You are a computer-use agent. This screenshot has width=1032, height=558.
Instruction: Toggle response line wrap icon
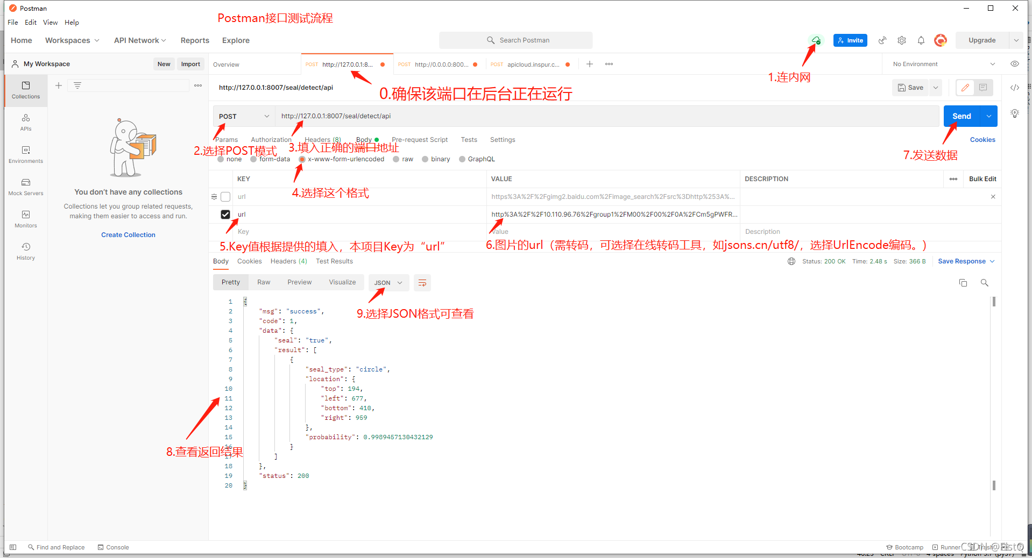click(x=422, y=283)
